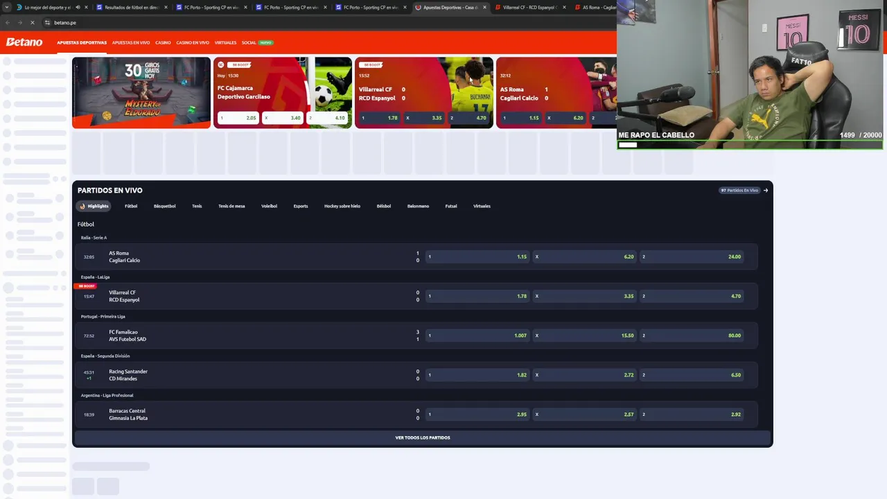Select the Tenis sport filter

pos(197,206)
